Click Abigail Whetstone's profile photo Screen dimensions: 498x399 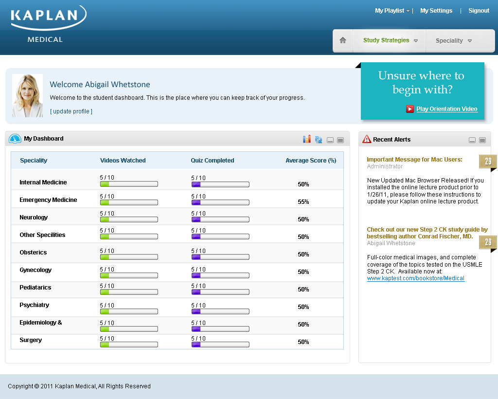click(x=28, y=95)
